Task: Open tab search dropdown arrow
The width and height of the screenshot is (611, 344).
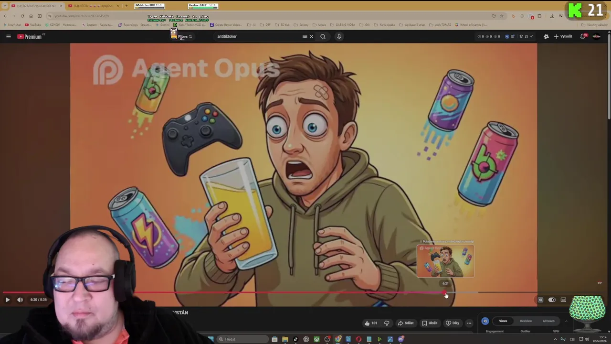Action: 5,6
